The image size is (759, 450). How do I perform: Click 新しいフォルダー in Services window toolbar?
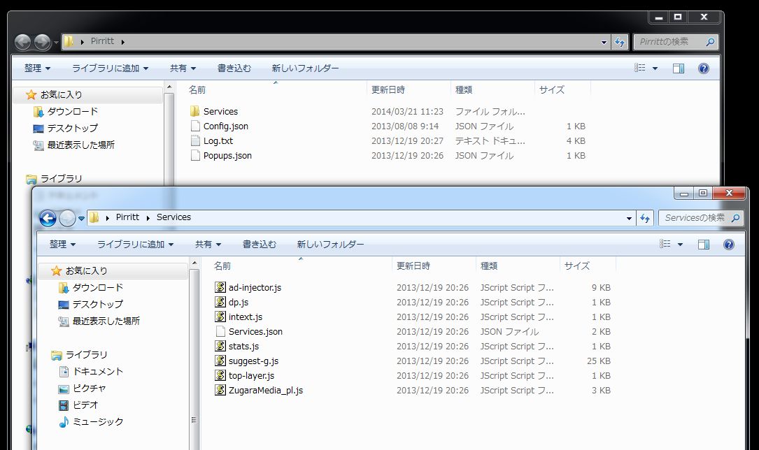(331, 245)
